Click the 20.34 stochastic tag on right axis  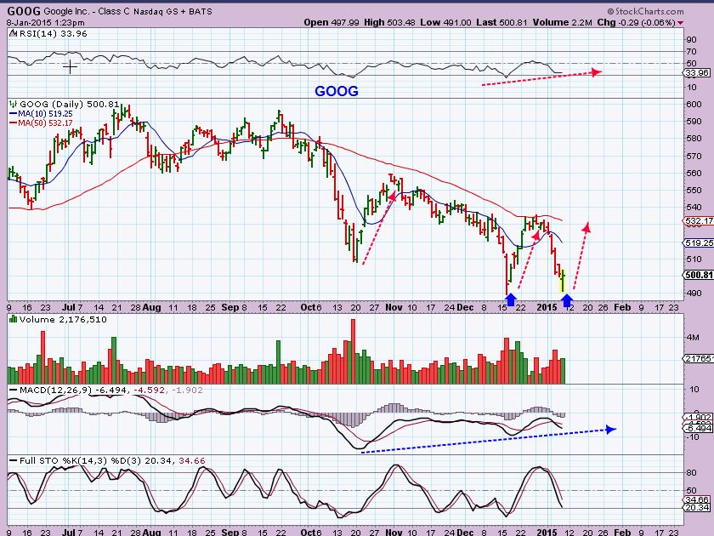pos(697,508)
